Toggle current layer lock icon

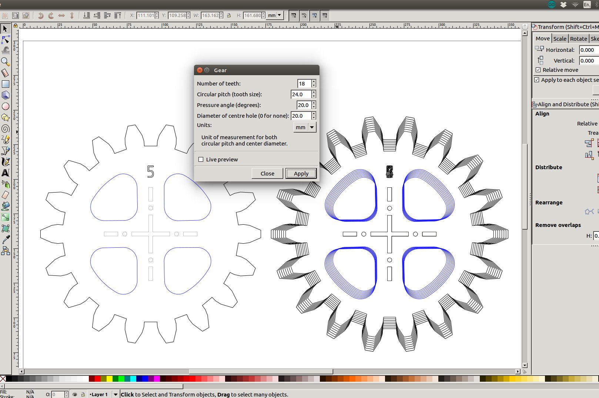point(83,395)
